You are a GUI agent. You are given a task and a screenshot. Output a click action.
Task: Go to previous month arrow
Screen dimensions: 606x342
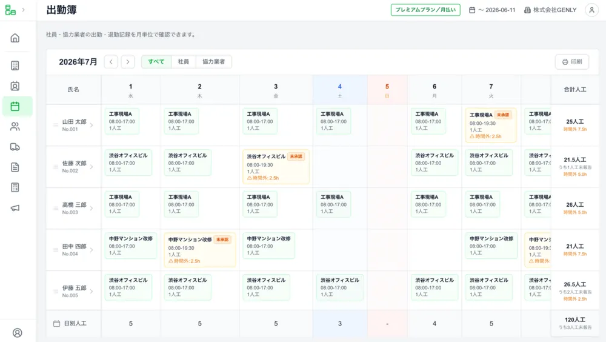(111, 62)
